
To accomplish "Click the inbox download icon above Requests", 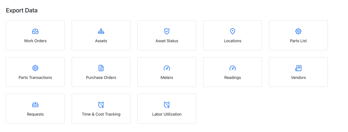I will [35, 105].
